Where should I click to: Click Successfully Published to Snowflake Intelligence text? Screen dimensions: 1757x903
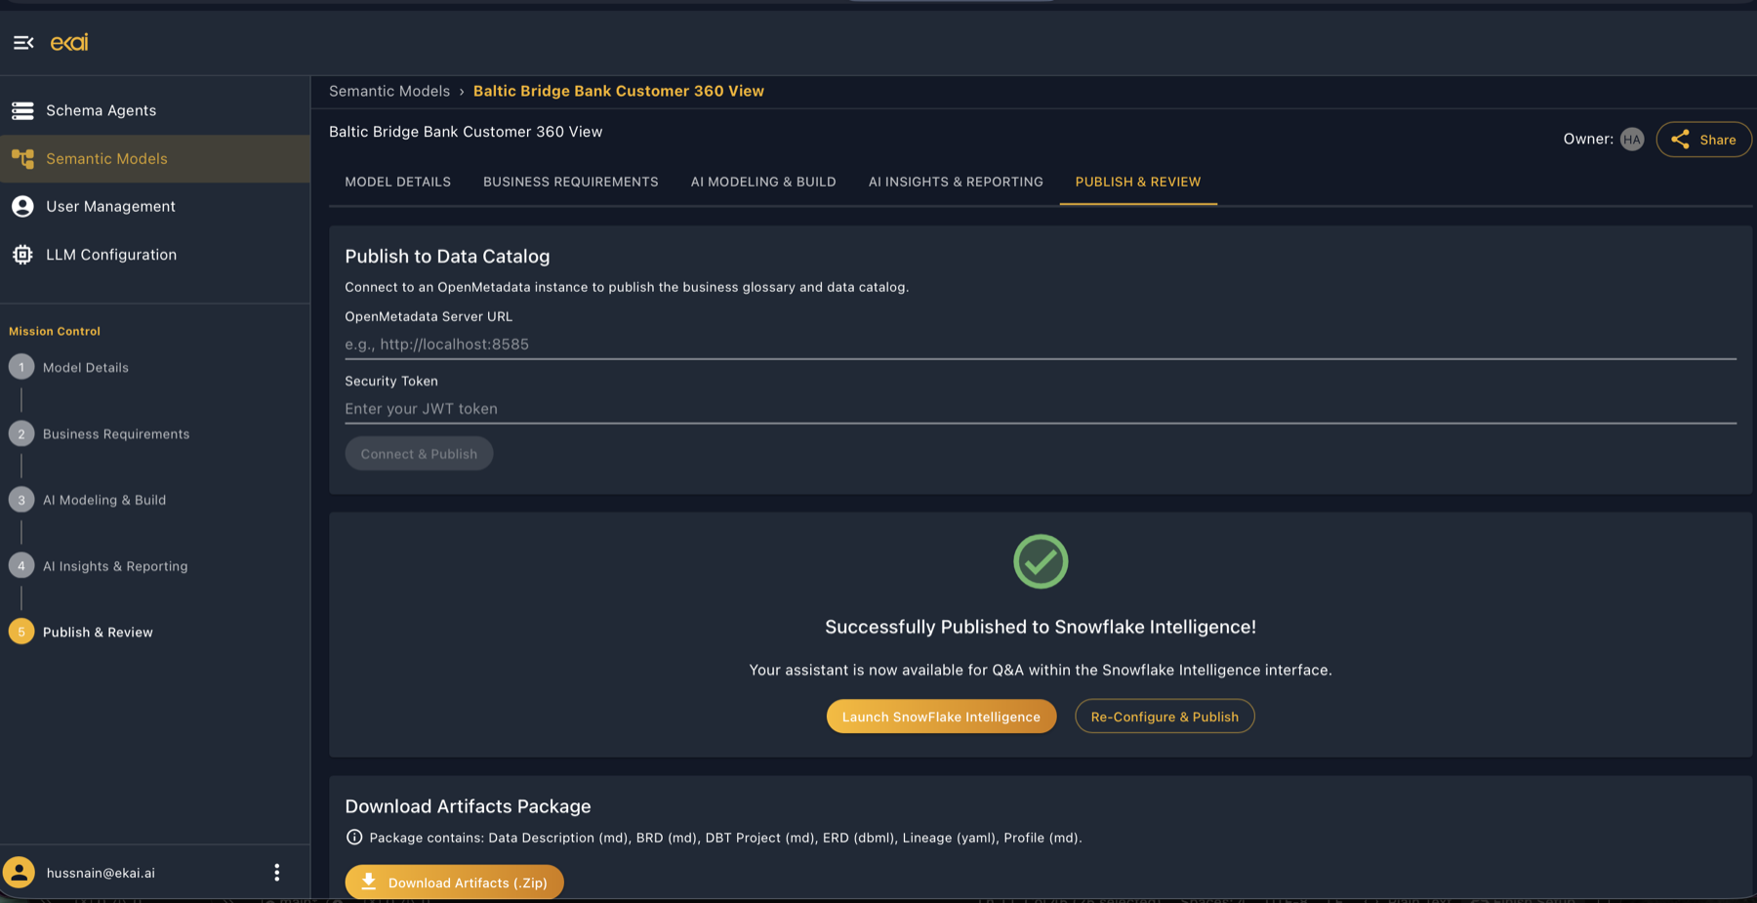[1041, 627]
